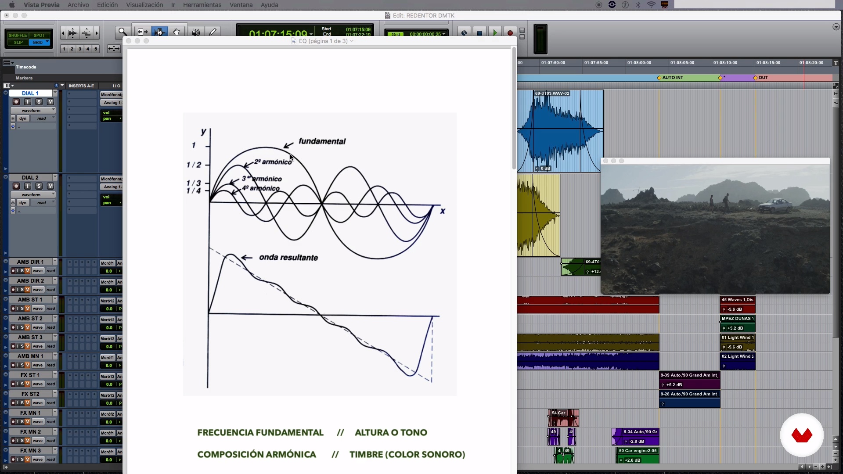
Task: Click the MIDI vertical zoom button
Action: point(86,33)
